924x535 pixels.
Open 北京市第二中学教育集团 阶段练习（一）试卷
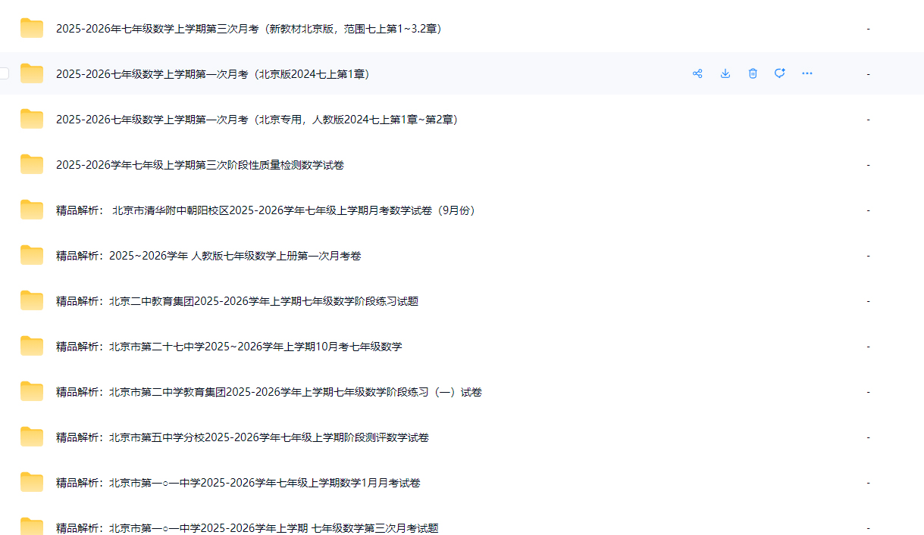tap(269, 392)
